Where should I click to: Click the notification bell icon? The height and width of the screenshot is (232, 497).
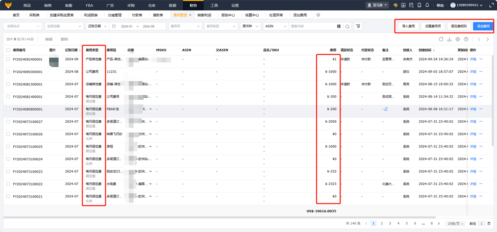click(427, 5)
